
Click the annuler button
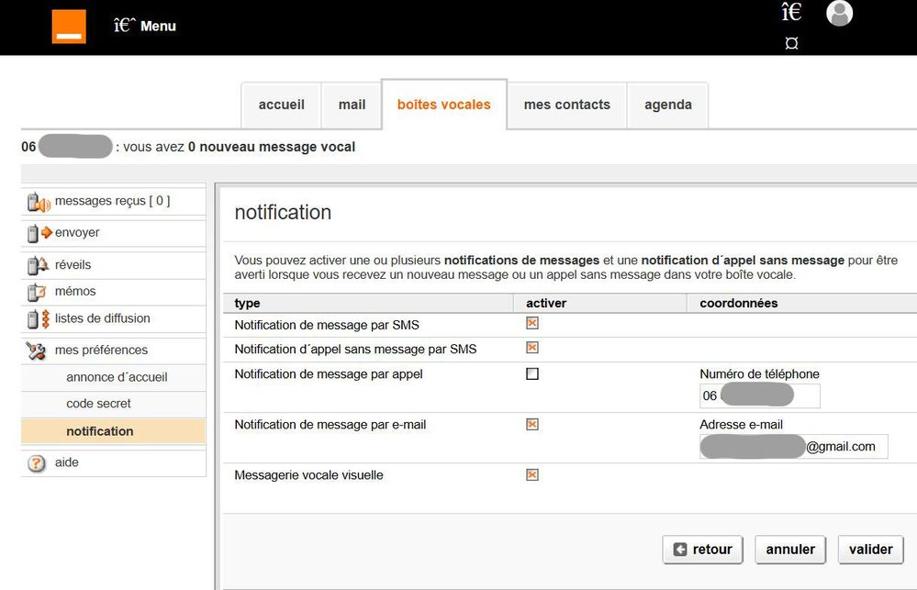pos(789,550)
